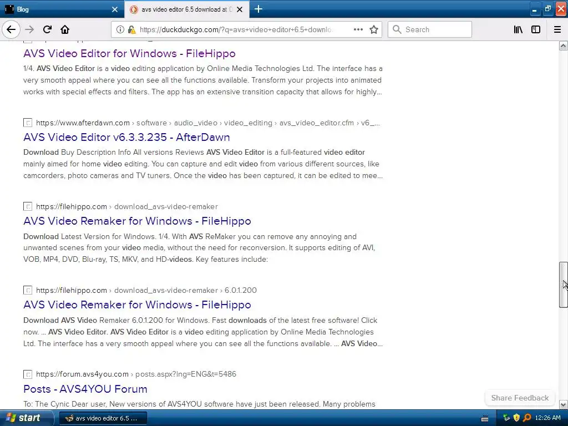Open Posts - AVS4YOU Forum result
The height and width of the screenshot is (426, 568).
click(85, 389)
